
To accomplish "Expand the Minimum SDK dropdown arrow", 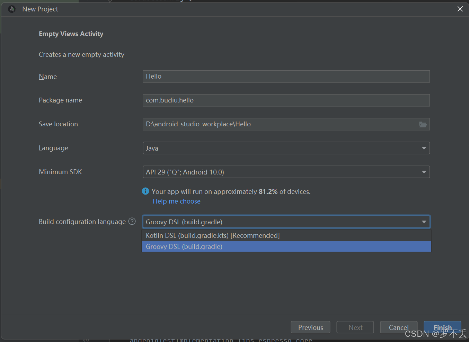I will coord(424,172).
